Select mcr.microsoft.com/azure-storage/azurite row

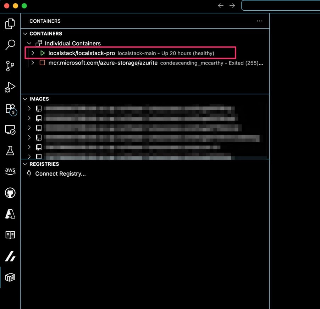click(145, 63)
